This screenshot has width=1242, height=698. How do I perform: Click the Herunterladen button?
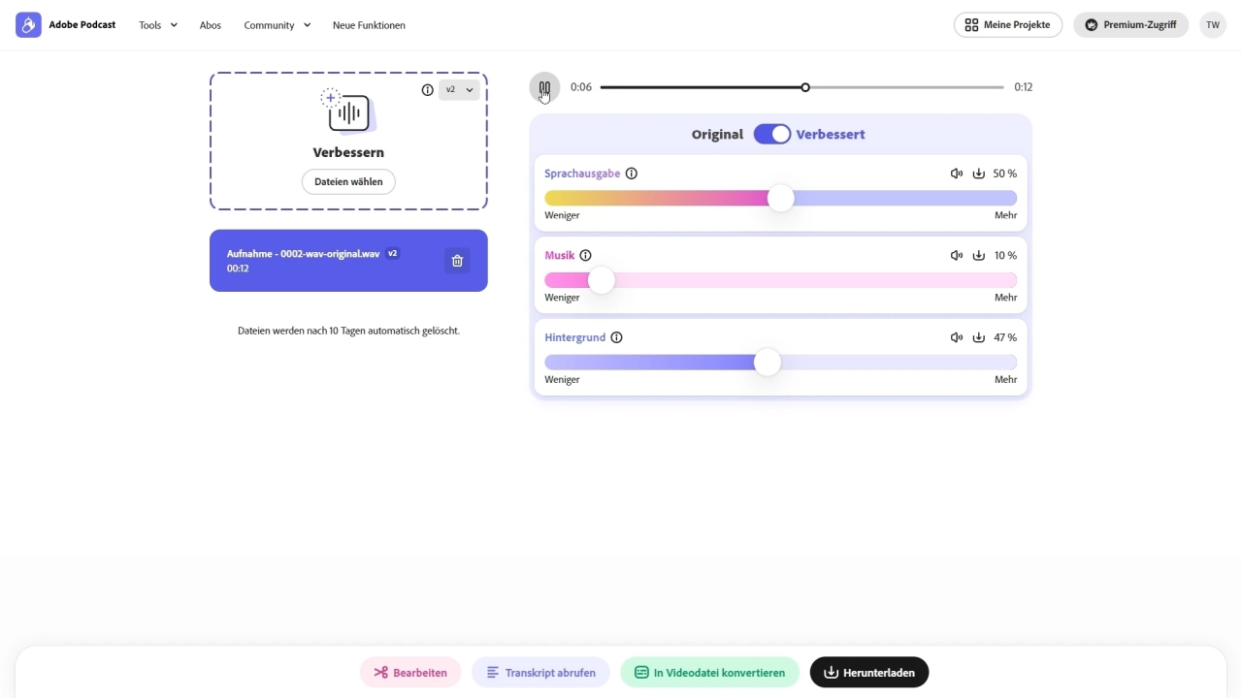869,673
